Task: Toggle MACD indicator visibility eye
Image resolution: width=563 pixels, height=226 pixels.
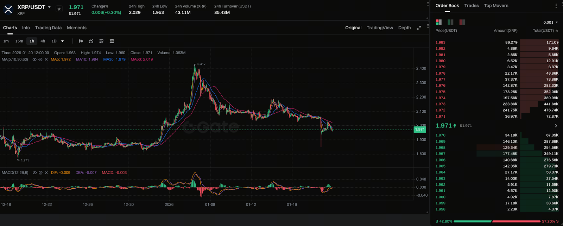Action: pyautogui.click(x=34, y=173)
